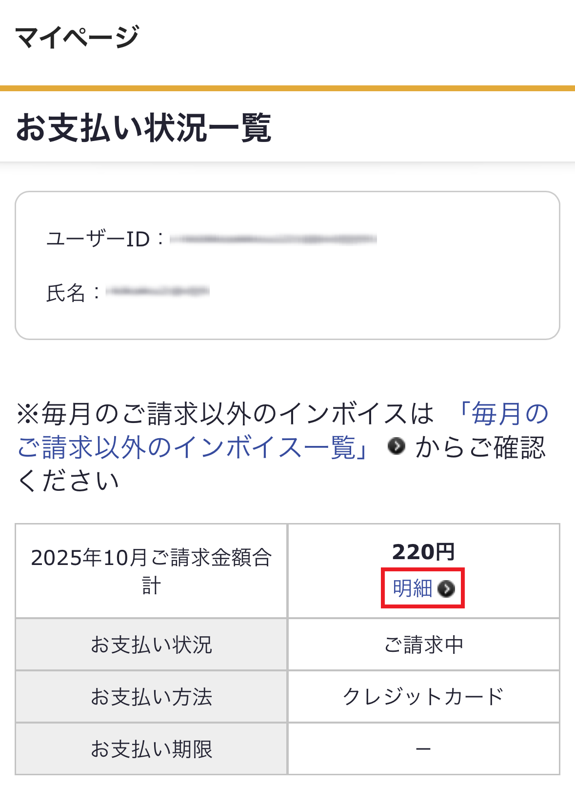Click the クレジットカード payment method value

pyautogui.click(x=423, y=697)
